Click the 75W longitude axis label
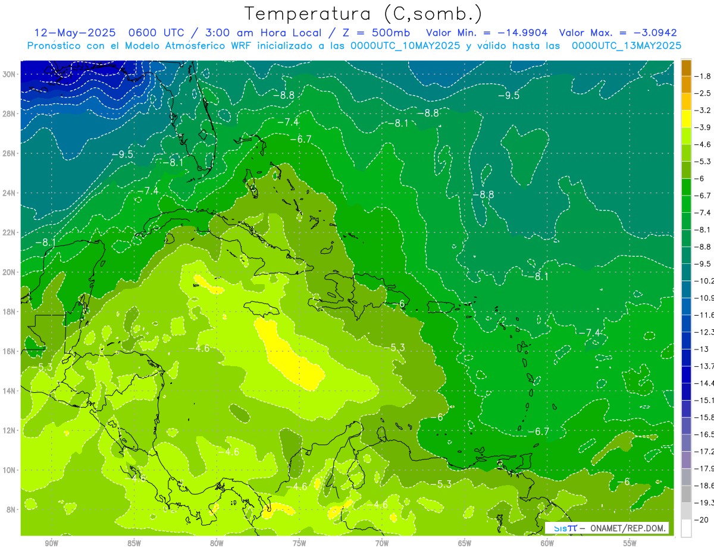This screenshot has height=551, width=714. point(299,543)
